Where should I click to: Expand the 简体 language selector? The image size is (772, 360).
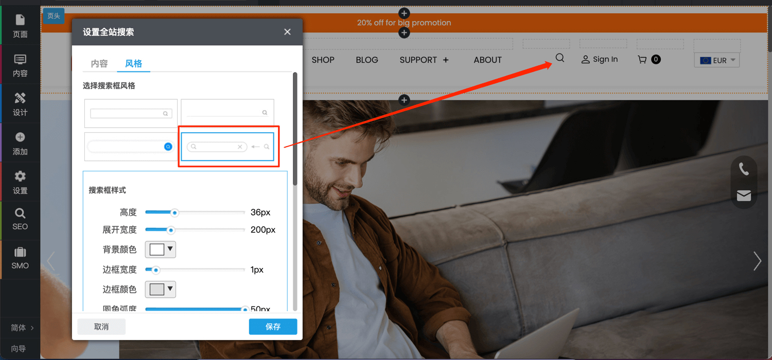point(22,328)
